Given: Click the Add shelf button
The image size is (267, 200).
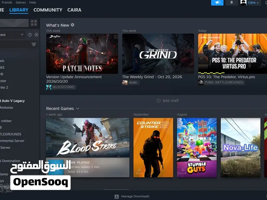Looking at the screenshot, I should [x=168, y=101].
